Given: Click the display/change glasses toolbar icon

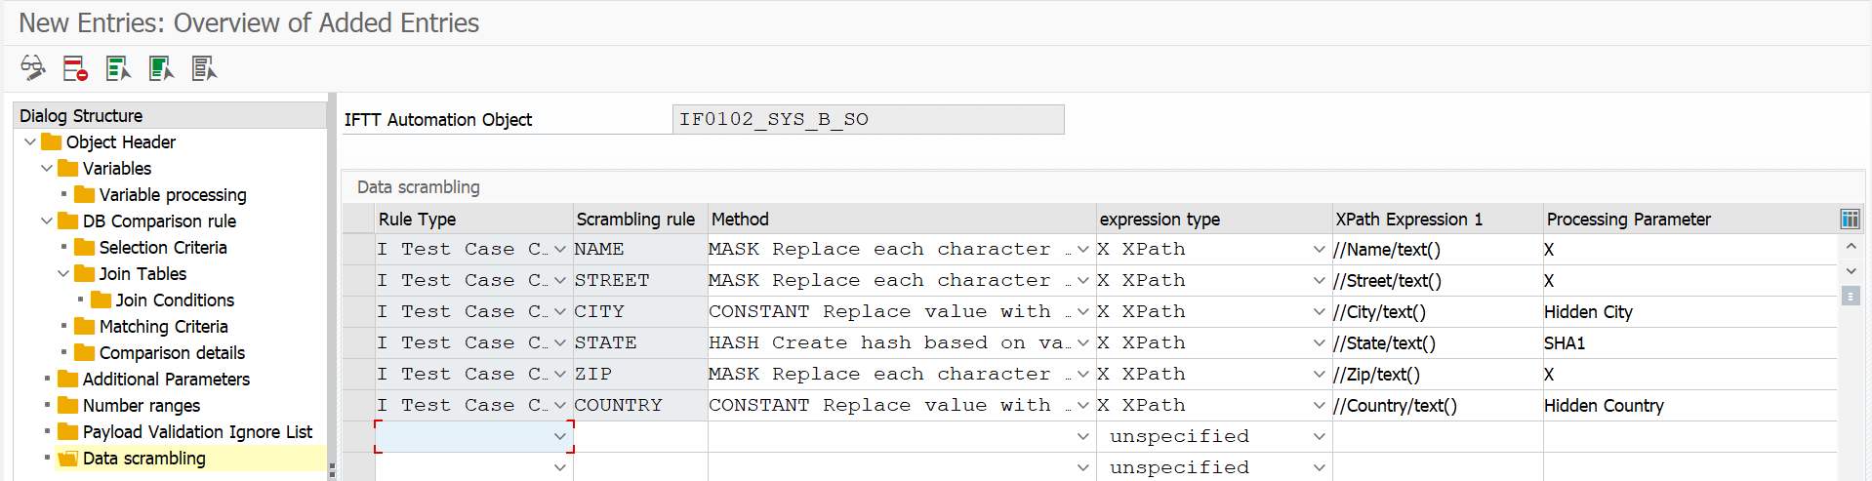Looking at the screenshot, I should [33, 67].
